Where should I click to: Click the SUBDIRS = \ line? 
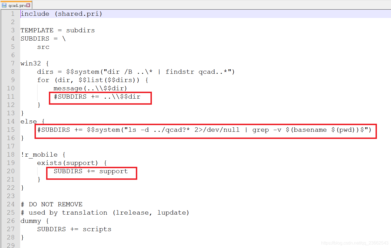click(x=43, y=39)
